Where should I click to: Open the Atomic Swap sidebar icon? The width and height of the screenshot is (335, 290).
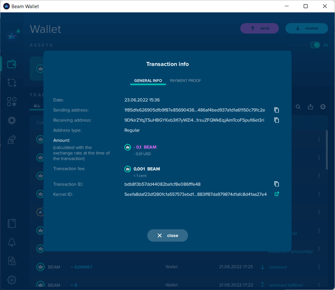[12, 83]
